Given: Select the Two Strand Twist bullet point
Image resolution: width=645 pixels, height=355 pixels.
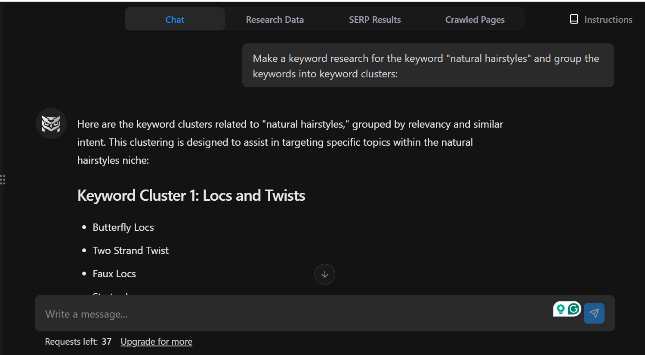Looking at the screenshot, I should [130, 250].
